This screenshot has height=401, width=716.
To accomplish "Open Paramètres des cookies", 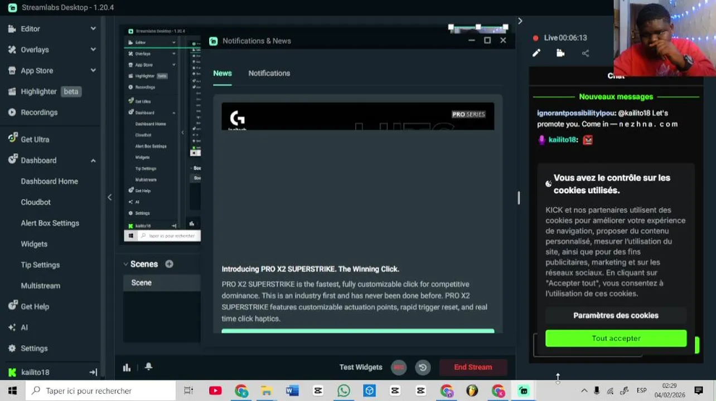I will point(616,315).
